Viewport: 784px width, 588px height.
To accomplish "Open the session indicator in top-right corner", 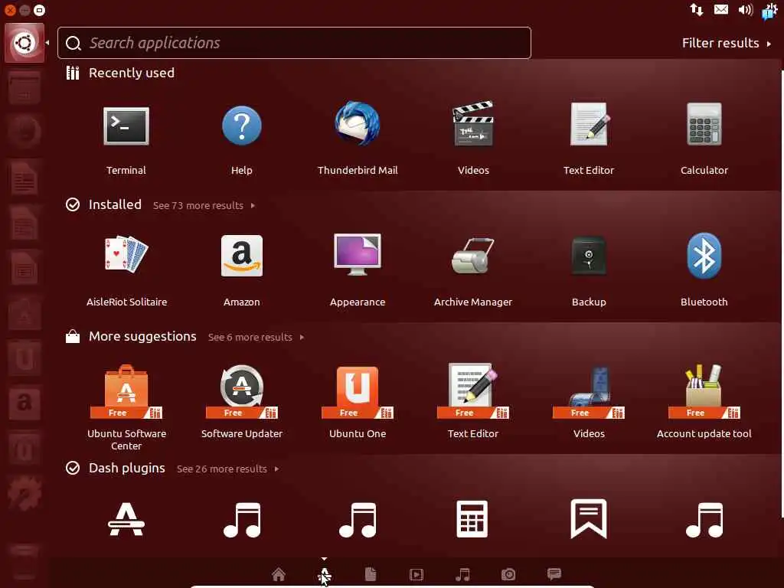I will tap(769, 11).
